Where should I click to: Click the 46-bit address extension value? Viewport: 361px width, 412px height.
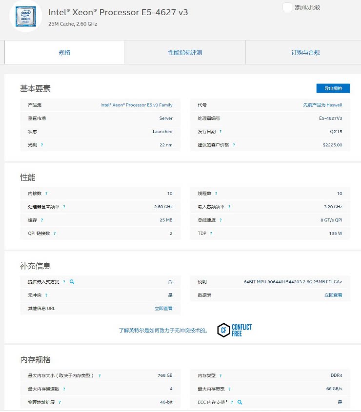(x=166, y=402)
